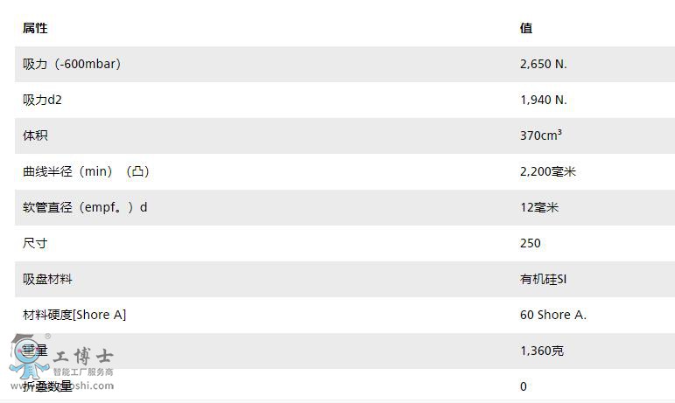Click the 370cm³ volume value
This screenshot has width=675, height=403.
coord(541,135)
